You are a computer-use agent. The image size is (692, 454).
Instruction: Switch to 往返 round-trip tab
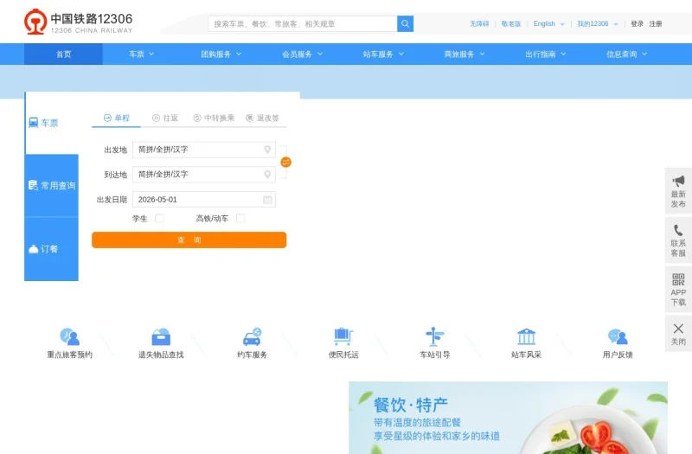tap(165, 118)
